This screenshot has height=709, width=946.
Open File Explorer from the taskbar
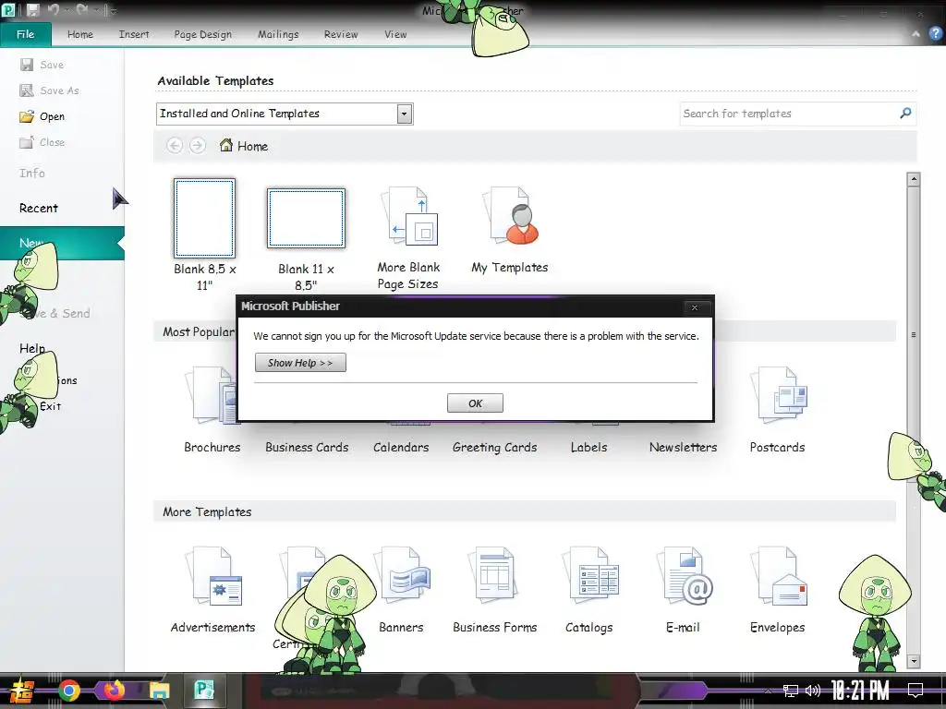[159, 691]
